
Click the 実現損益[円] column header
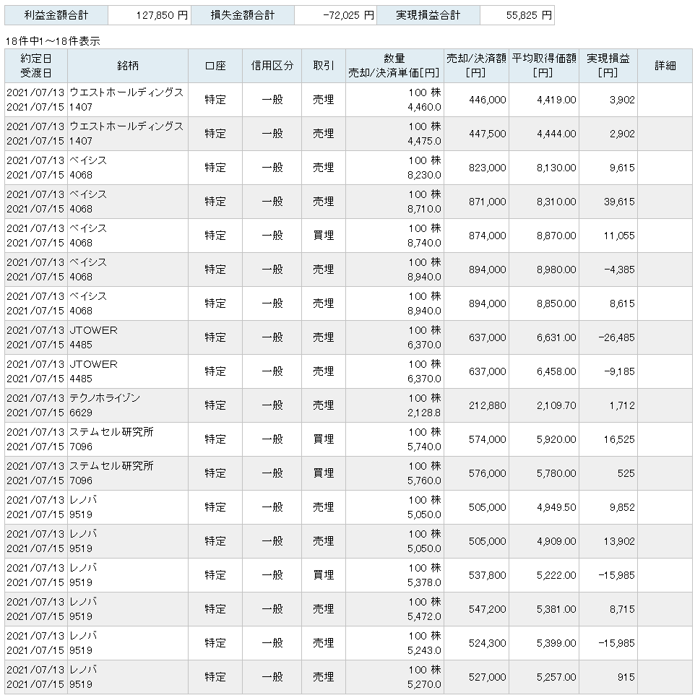[608, 66]
